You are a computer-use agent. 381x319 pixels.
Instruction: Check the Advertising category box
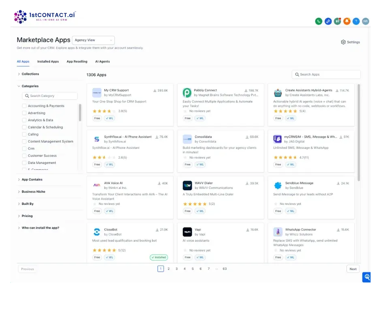coord(24,113)
